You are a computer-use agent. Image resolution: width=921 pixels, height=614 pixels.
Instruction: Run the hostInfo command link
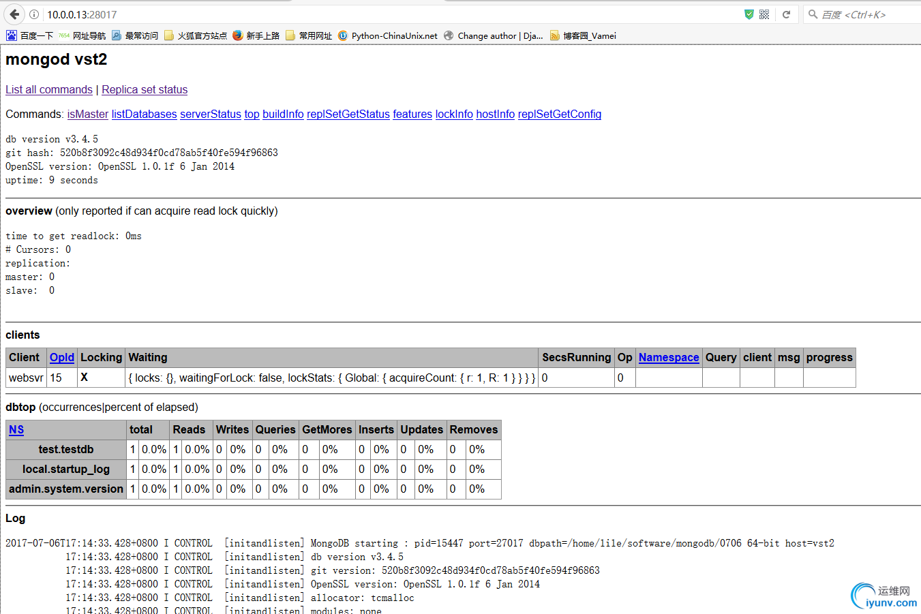tap(496, 114)
